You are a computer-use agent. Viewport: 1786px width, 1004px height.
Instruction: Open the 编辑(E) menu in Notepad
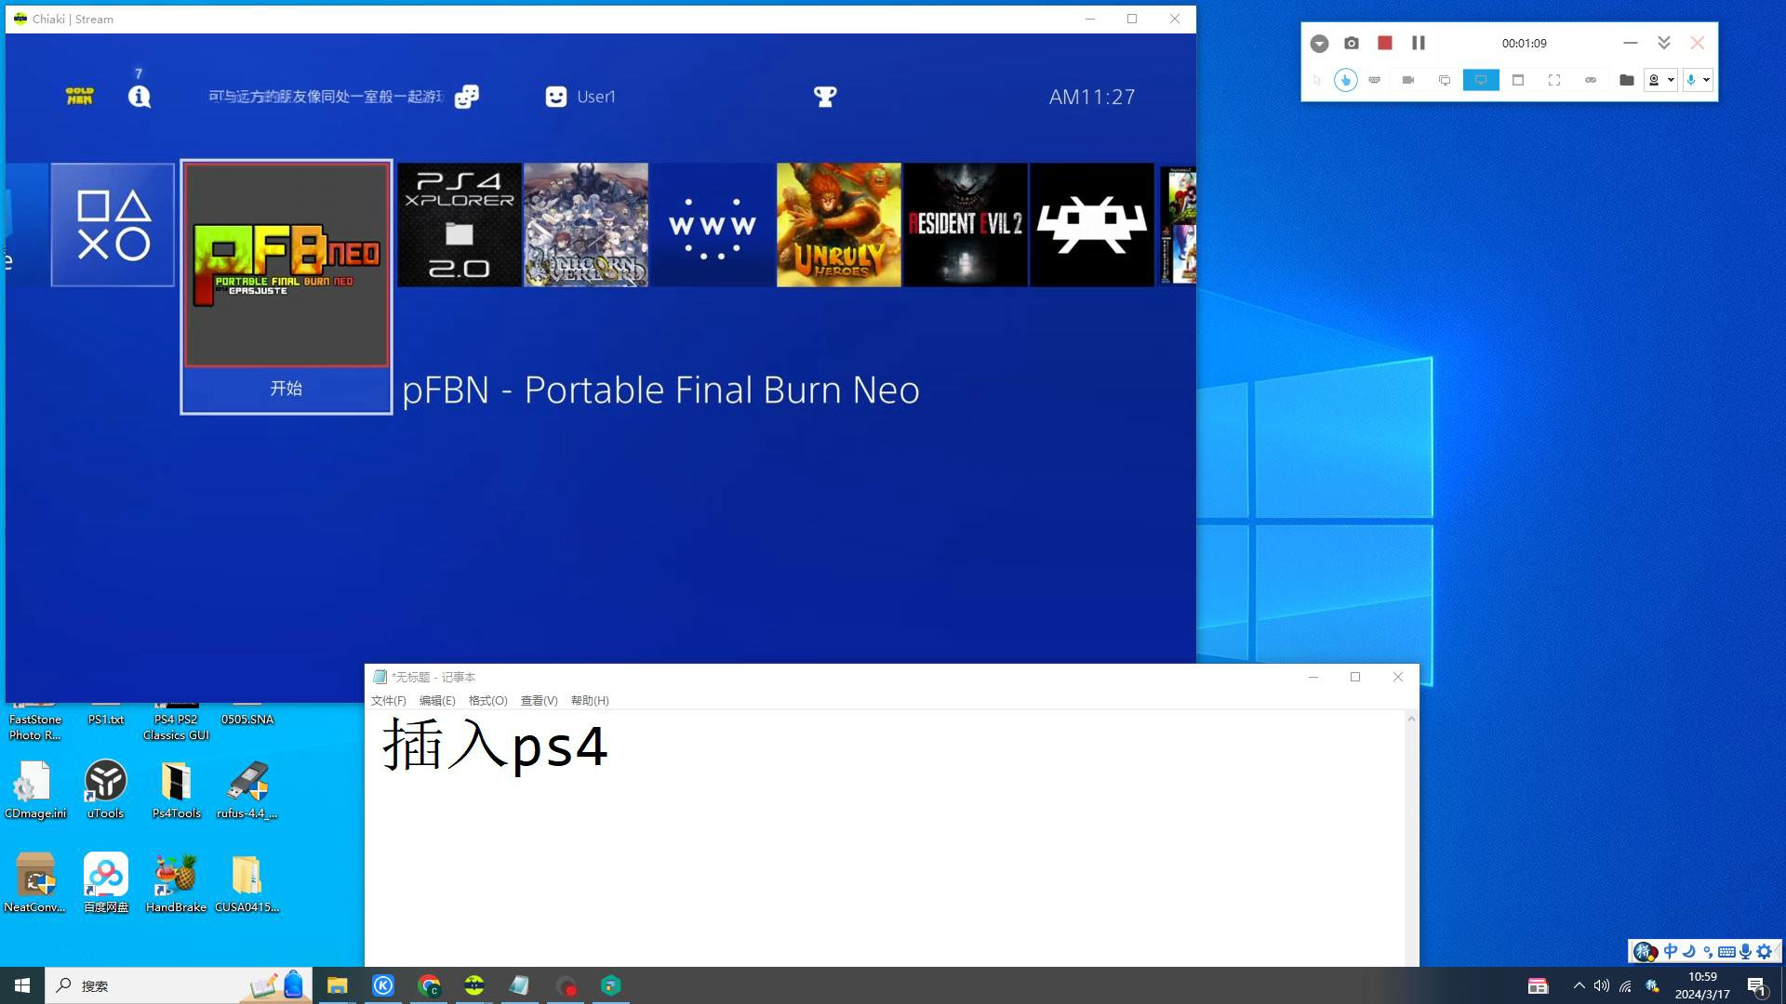[x=437, y=701]
